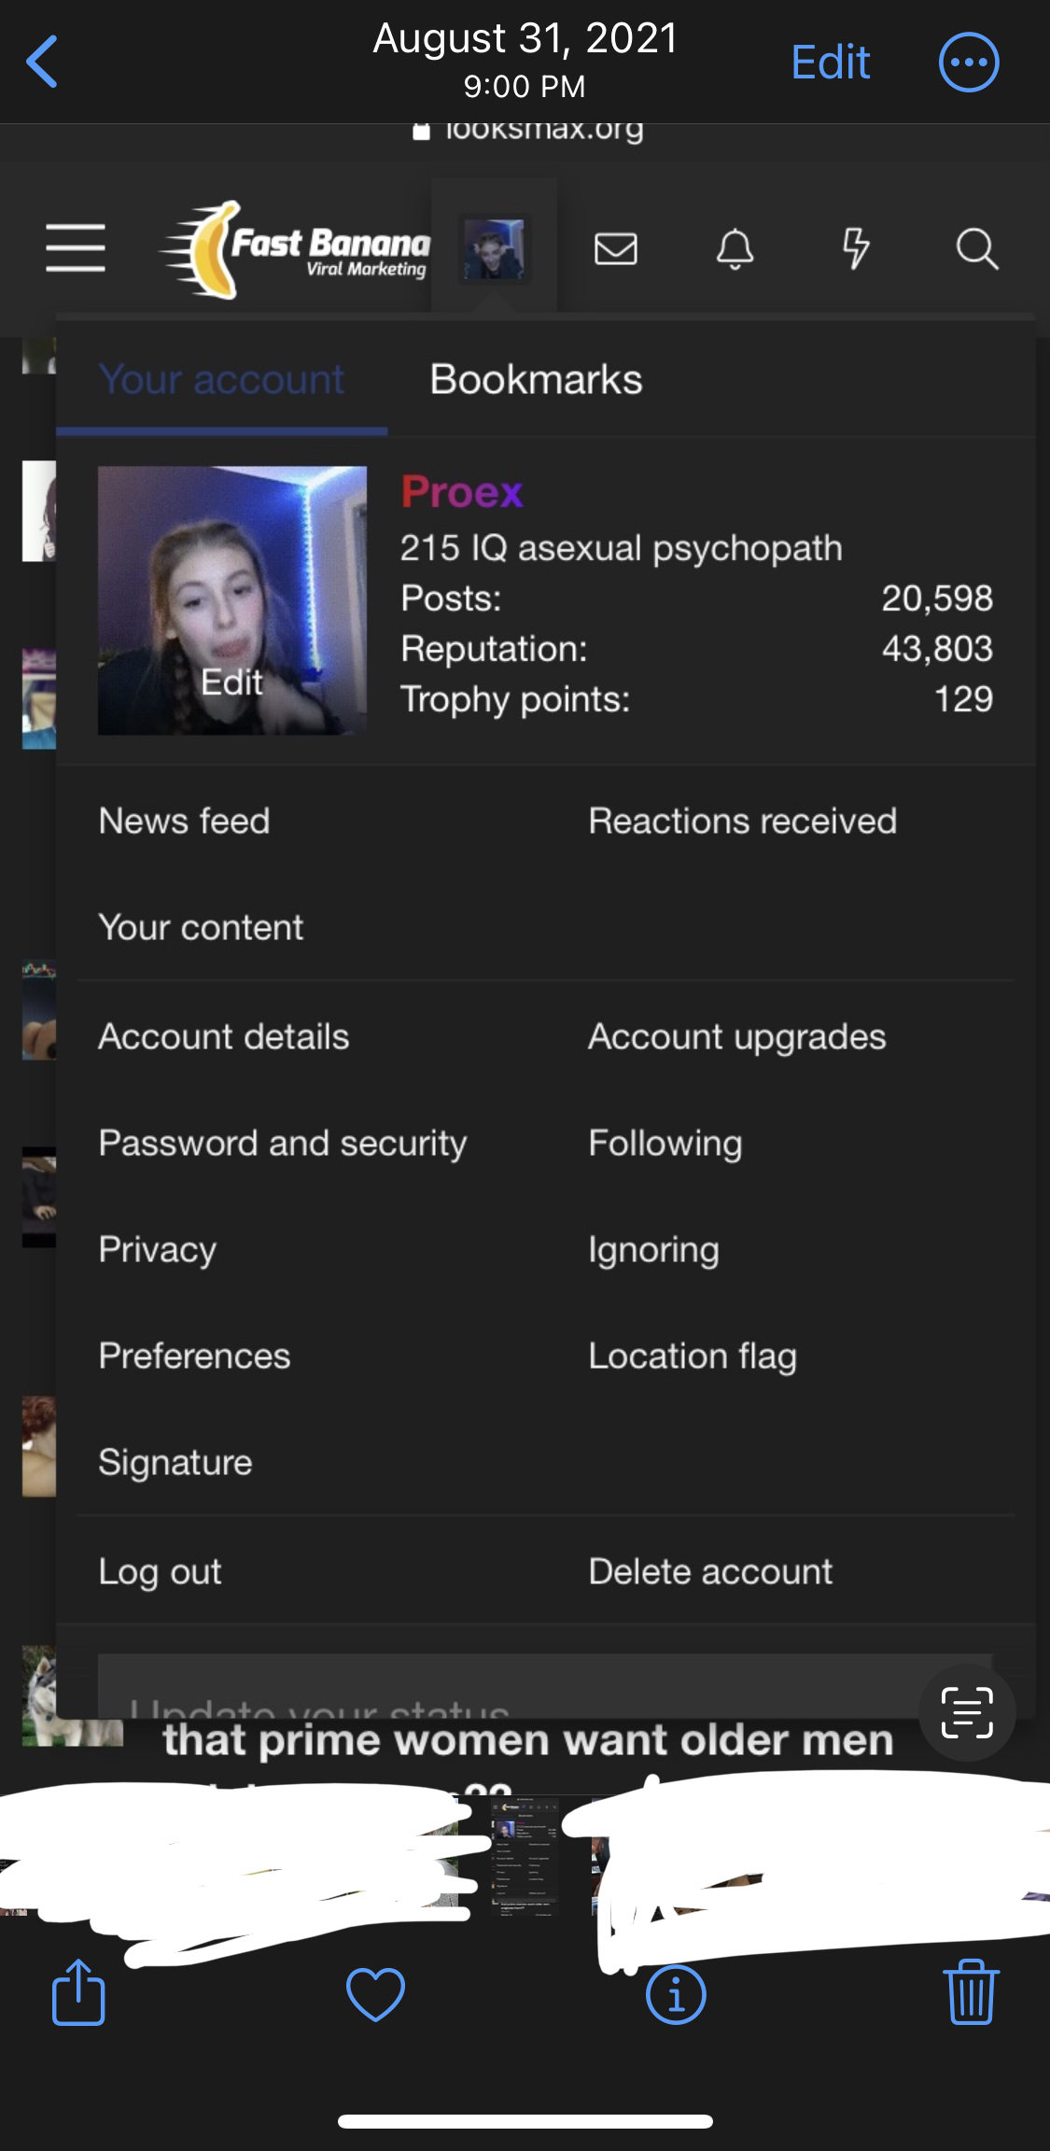Image resolution: width=1050 pixels, height=2151 pixels.
Task: Open the hamburger navigation menu
Action: click(76, 247)
